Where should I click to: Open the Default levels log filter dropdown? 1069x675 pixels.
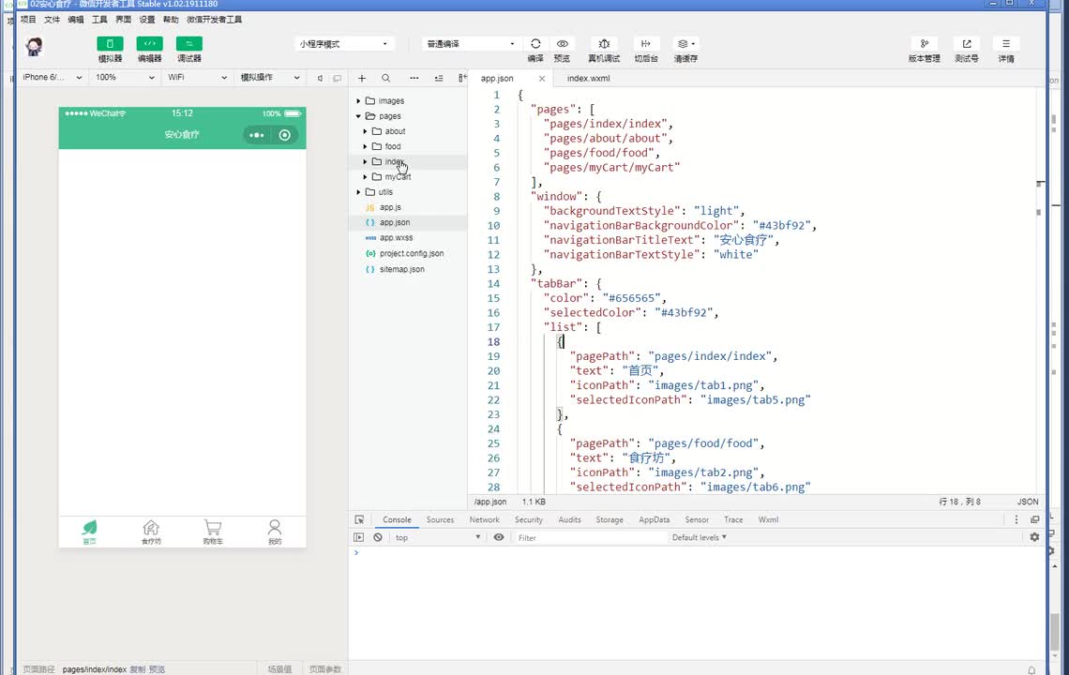(699, 537)
